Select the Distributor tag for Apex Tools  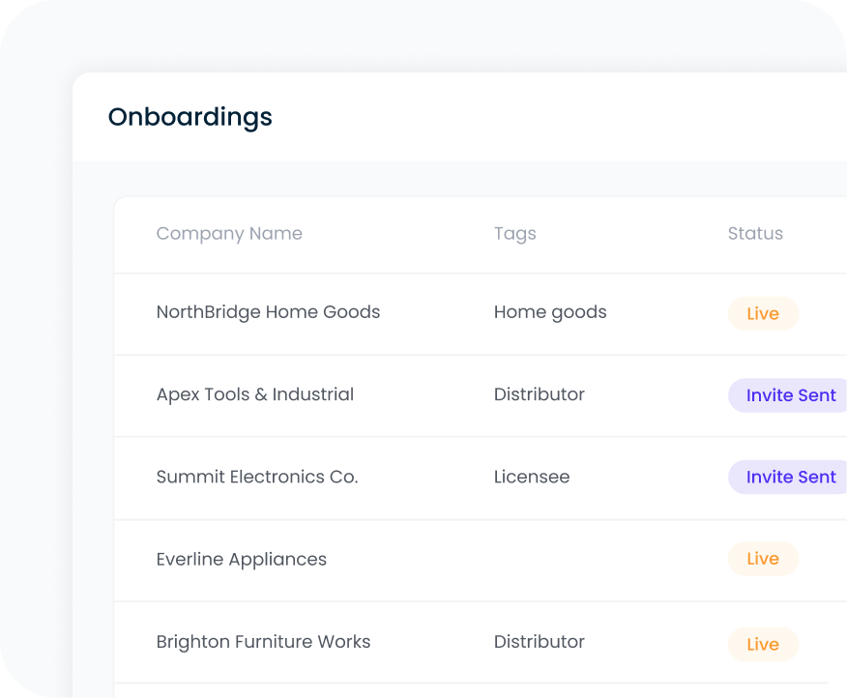point(539,394)
